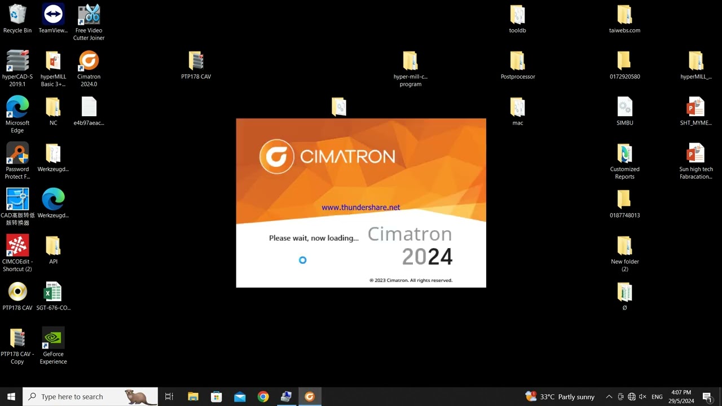The height and width of the screenshot is (406, 722).
Task: Select CIMCOEdit - Shortcut (2) icon
Action: pyautogui.click(x=17, y=254)
